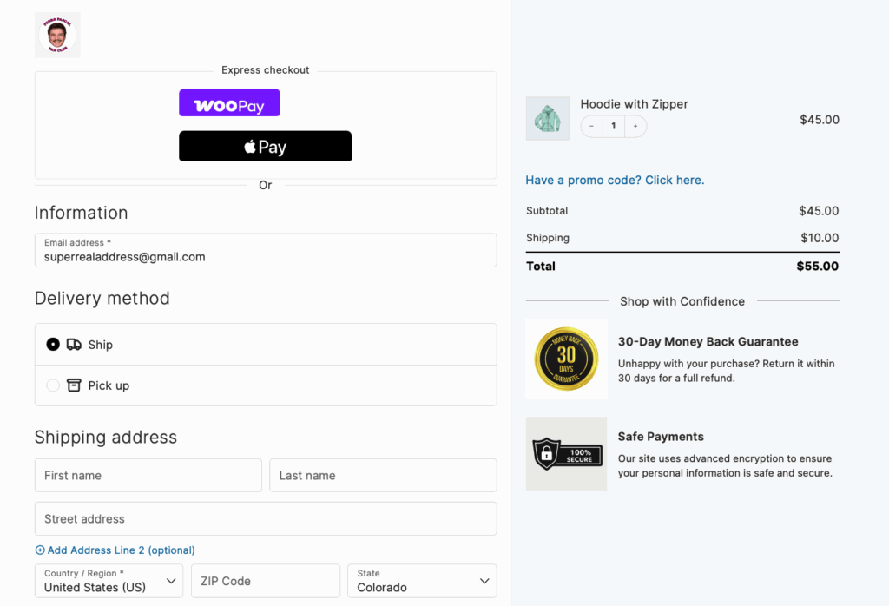889x606 pixels.
Task: Click the Street address field
Action: (266, 518)
